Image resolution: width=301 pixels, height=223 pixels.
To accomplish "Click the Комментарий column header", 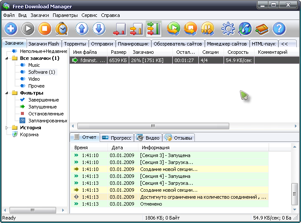I will pos(277,52).
